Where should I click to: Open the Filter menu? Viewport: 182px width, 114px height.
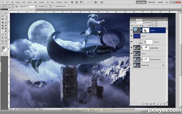tap(35, 2)
